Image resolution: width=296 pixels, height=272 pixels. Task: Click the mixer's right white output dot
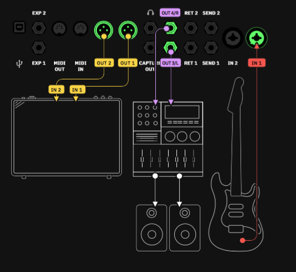179,176
